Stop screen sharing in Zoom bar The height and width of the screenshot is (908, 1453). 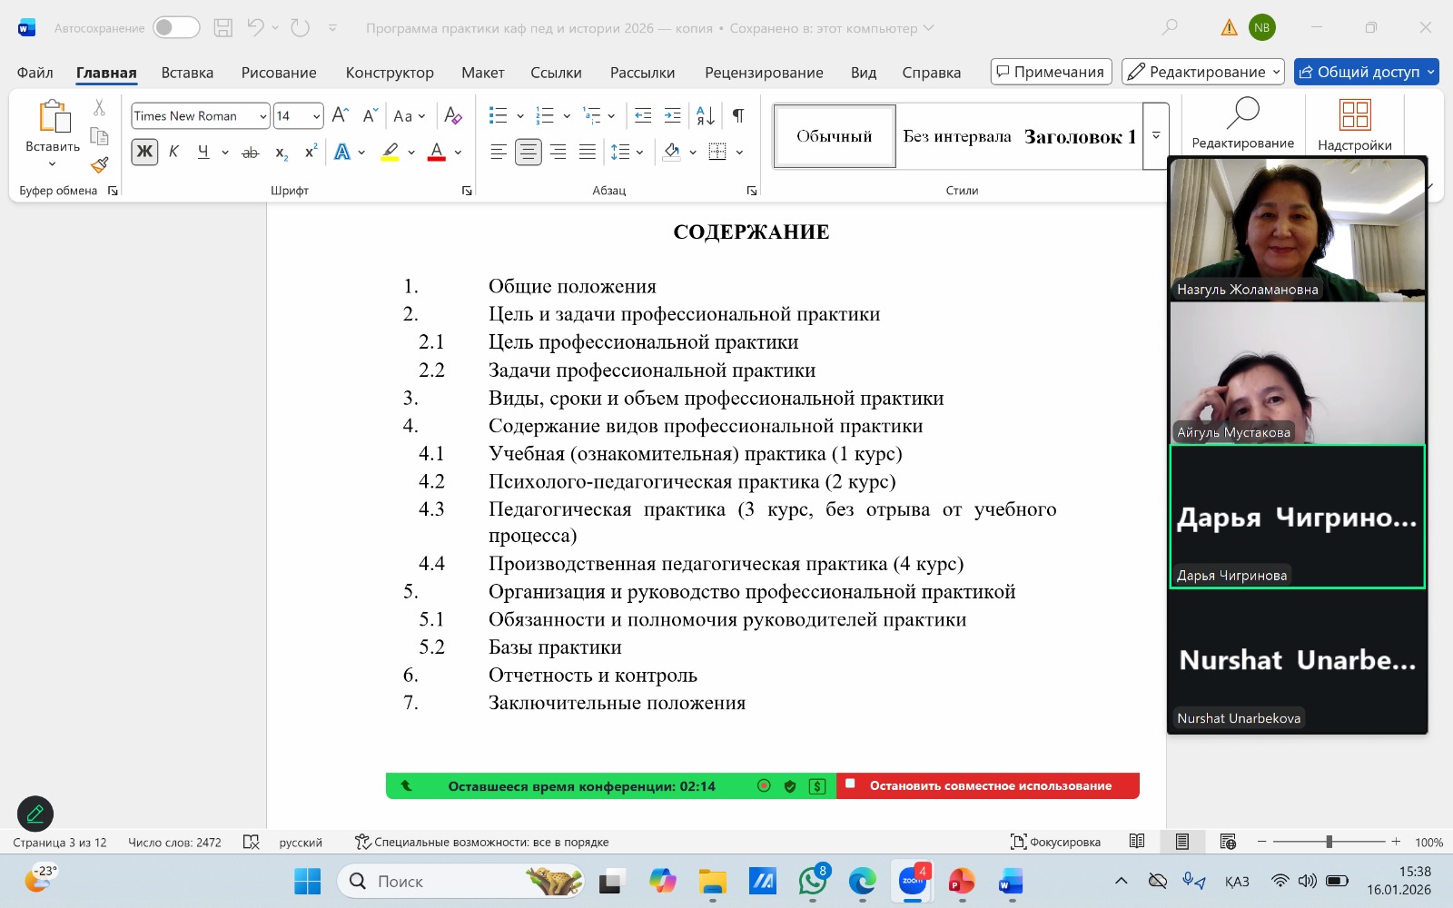(x=988, y=785)
